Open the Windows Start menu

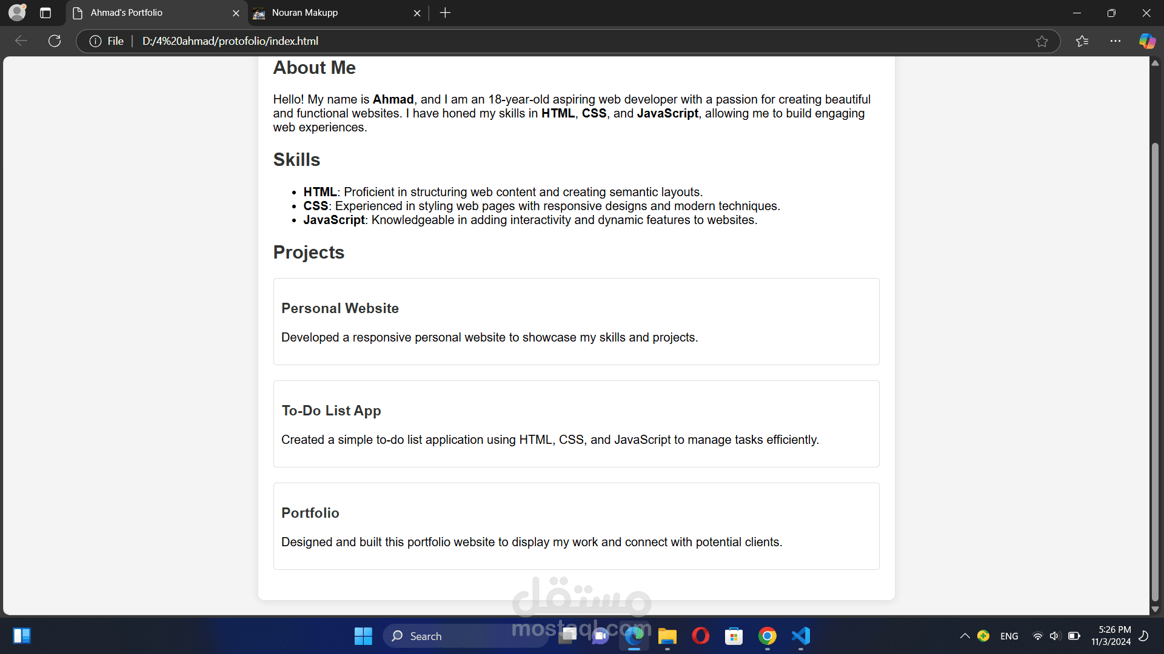[x=363, y=636]
